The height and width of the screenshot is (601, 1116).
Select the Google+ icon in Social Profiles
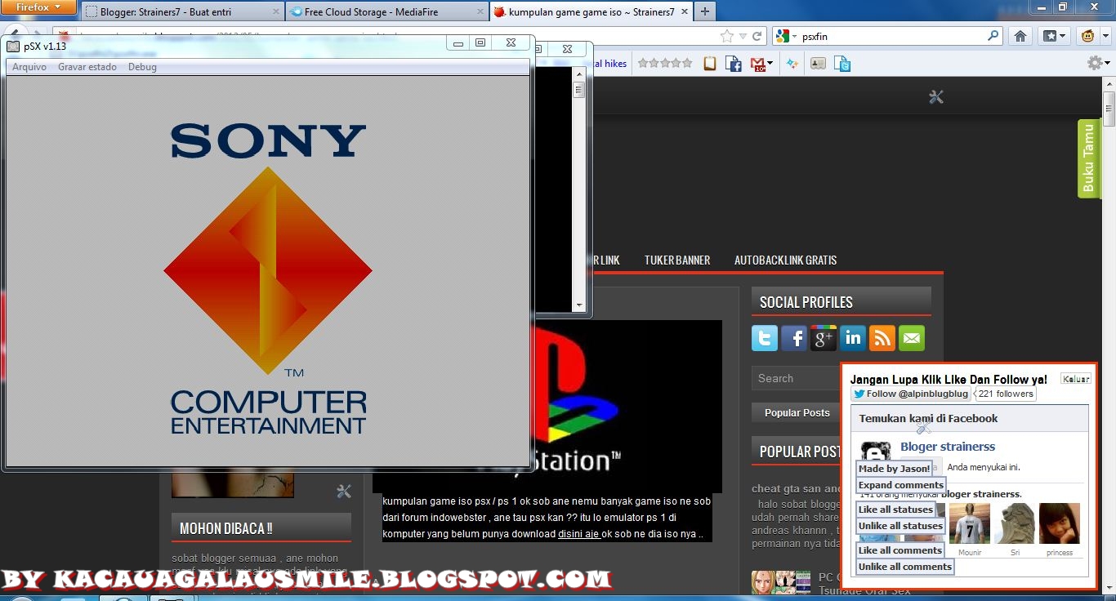point(823,337)
